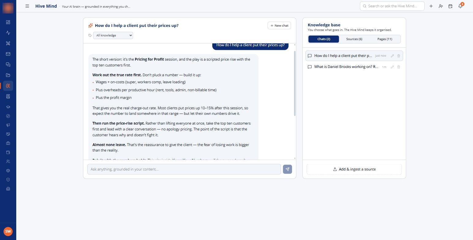Screen dimensions: 473x240
Task: Open the balance scales icon in sidebar
Action: tap(8, 171)
